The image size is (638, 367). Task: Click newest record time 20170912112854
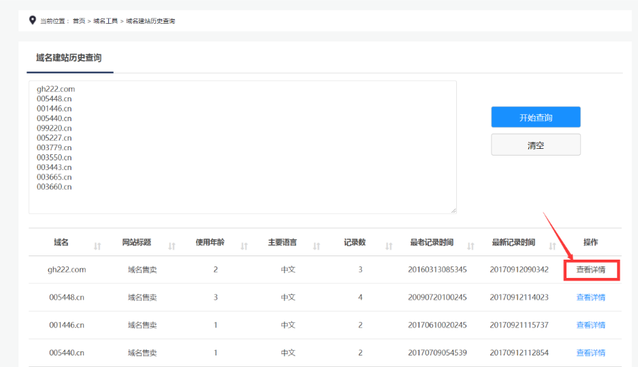[x=520, y=352]
